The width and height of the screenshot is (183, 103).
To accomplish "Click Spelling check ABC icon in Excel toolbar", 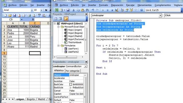I will tap(39, 15).
